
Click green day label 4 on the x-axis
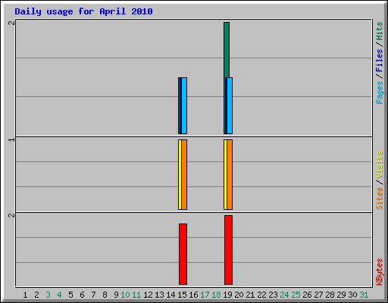(x=59, y=295)
